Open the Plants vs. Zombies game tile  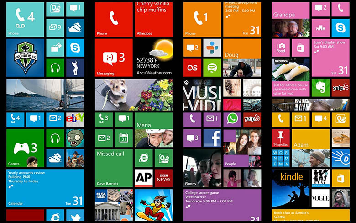click(75, 138)
